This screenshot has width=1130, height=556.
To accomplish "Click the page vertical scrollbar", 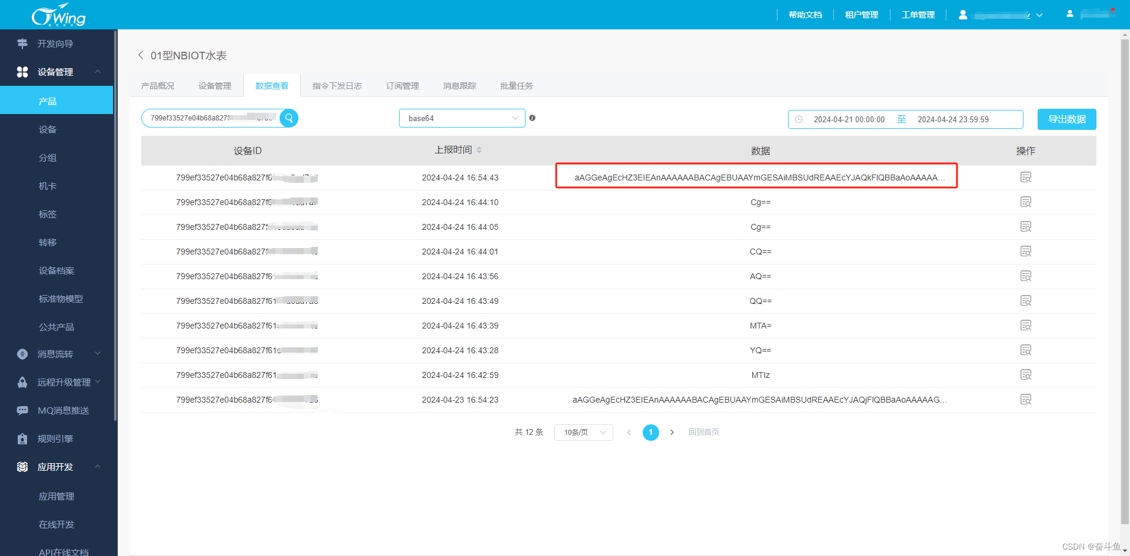I will [1125, 282].
